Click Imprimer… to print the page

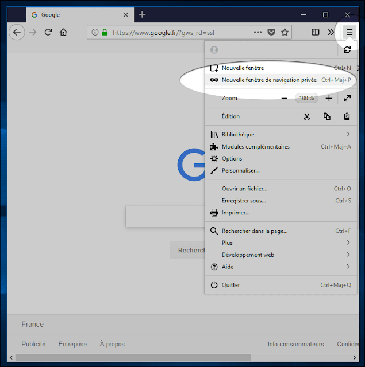[x=281, y=213]
